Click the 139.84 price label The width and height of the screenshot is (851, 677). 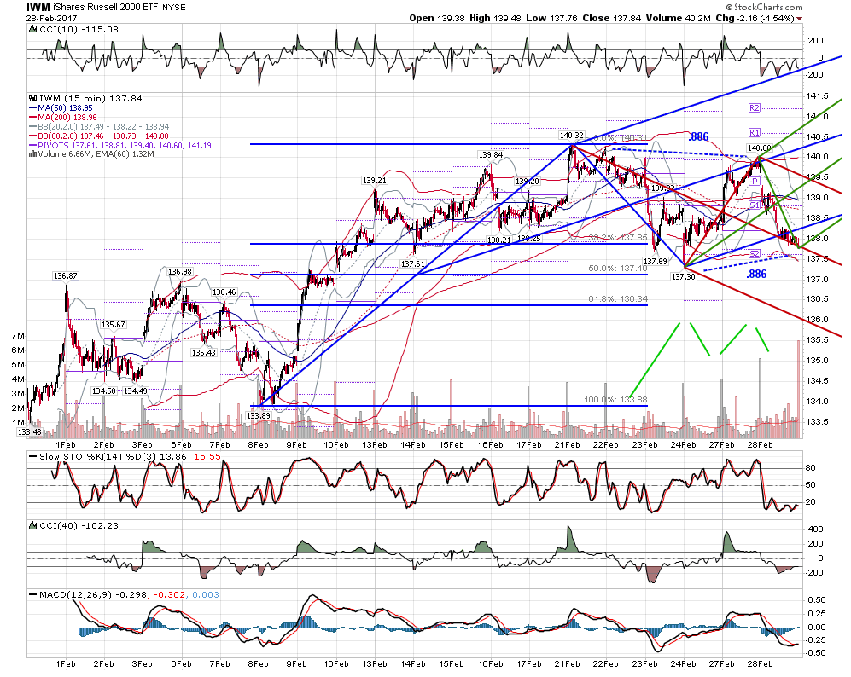point(491,155)
